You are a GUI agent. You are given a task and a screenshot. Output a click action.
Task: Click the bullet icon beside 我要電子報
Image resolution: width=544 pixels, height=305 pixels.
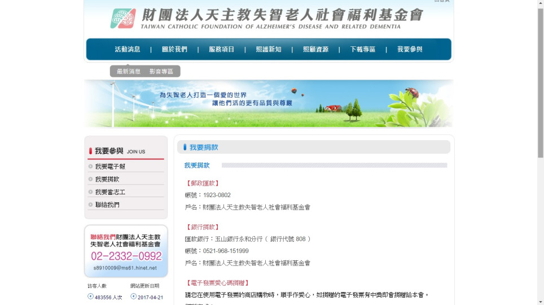coord(90,167)
